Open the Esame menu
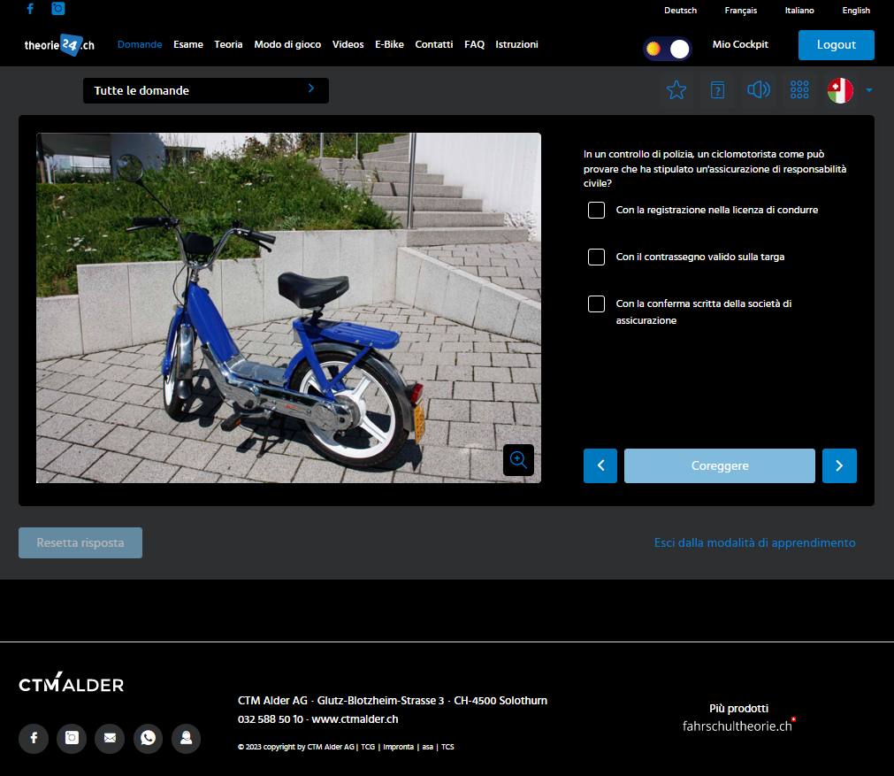 (x=188, y=44)
